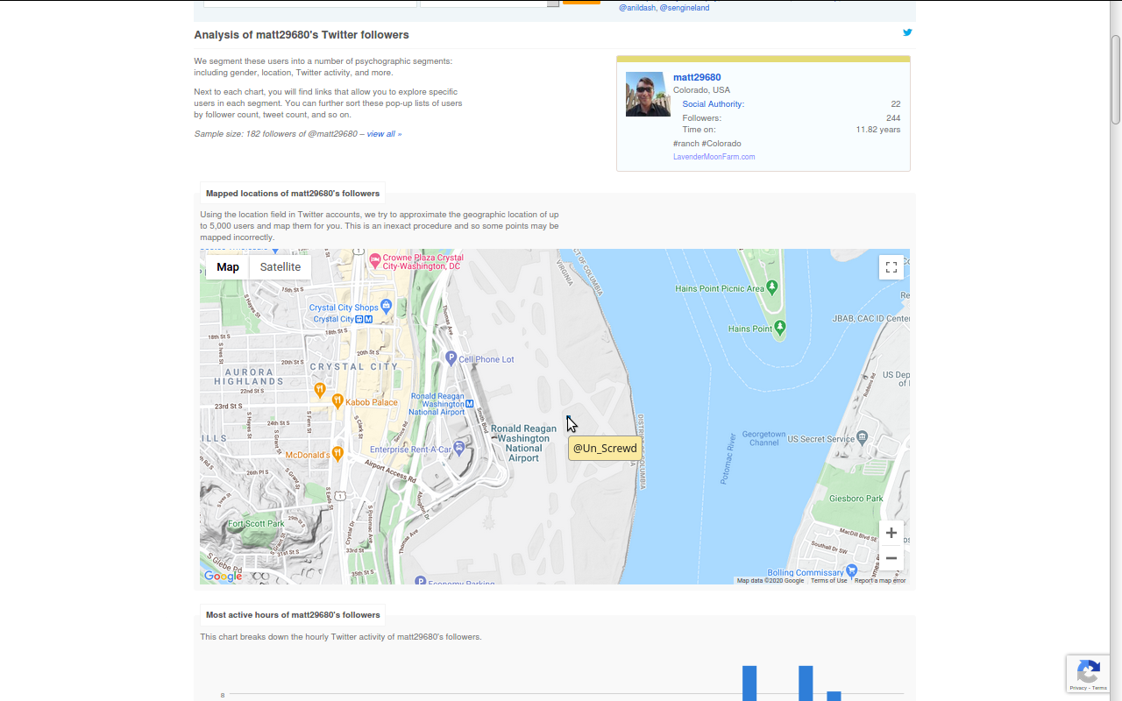Screen dimensions: 1122x701
Task: Click the '11.82 years' value
Action: click(878, 130)
